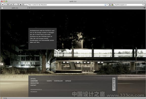Click the browser Back arrow button
Image resolution: width=146 pixels, height=99 pixels.
click(x=3, y=5)
